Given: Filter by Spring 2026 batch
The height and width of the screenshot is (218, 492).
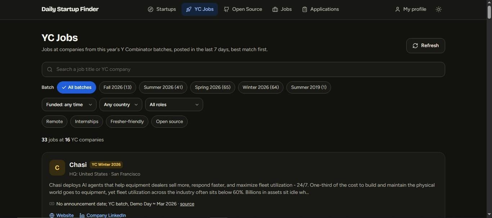Looking at the screenshot, I should (213, 87).
